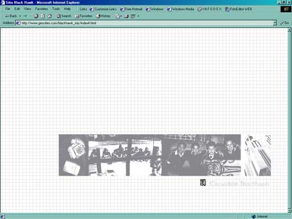Click the Windows logo throbber icon
This screenshot has height=219, width=292.
[x=286, y=9]
